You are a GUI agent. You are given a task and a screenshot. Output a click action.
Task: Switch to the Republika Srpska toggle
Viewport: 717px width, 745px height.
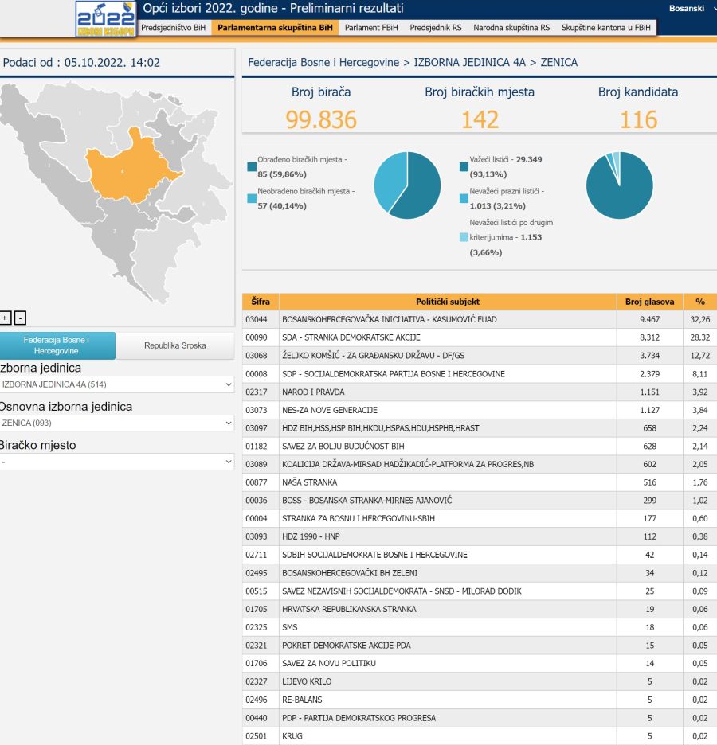174,345
